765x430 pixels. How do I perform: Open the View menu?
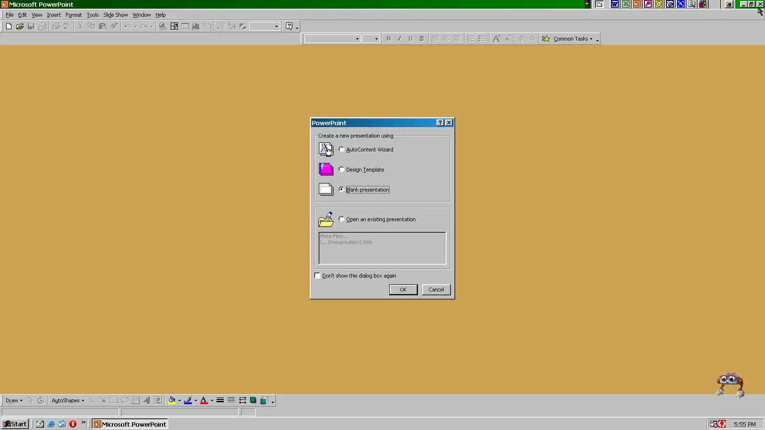[x=37, y=15]
